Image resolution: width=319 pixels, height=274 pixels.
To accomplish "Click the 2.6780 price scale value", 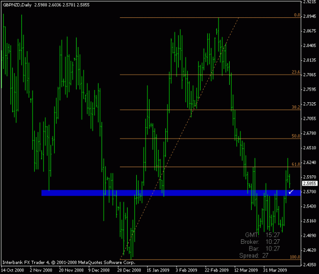I will coord(310,133).
